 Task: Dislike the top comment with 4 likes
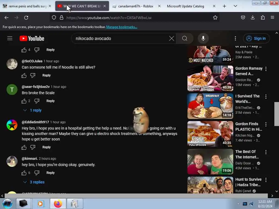pos(37,50)
